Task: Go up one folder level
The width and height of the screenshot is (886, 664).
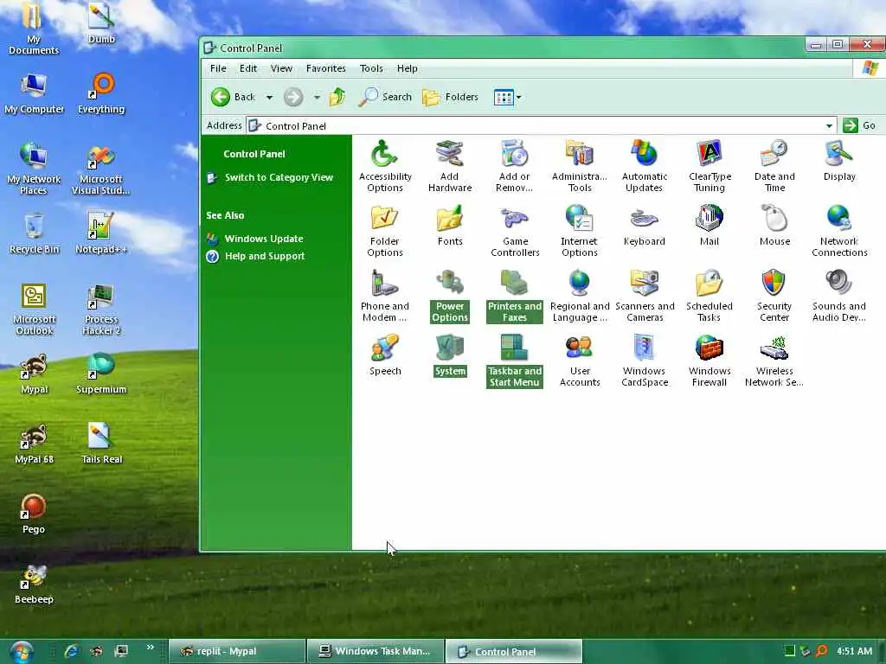Action: click(x=337, y=97)
